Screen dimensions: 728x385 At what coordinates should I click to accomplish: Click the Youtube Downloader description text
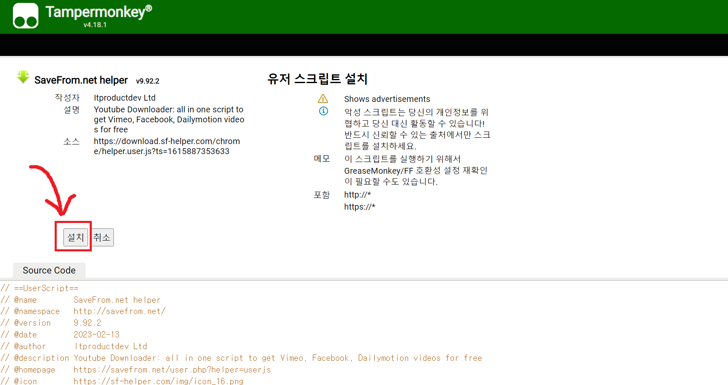click(x=169, y=119)
